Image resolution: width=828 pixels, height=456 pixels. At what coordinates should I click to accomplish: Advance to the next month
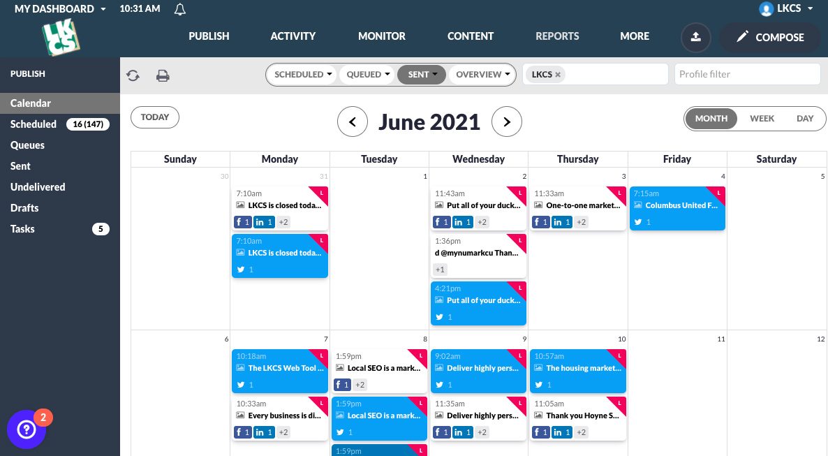pos(507,122)
